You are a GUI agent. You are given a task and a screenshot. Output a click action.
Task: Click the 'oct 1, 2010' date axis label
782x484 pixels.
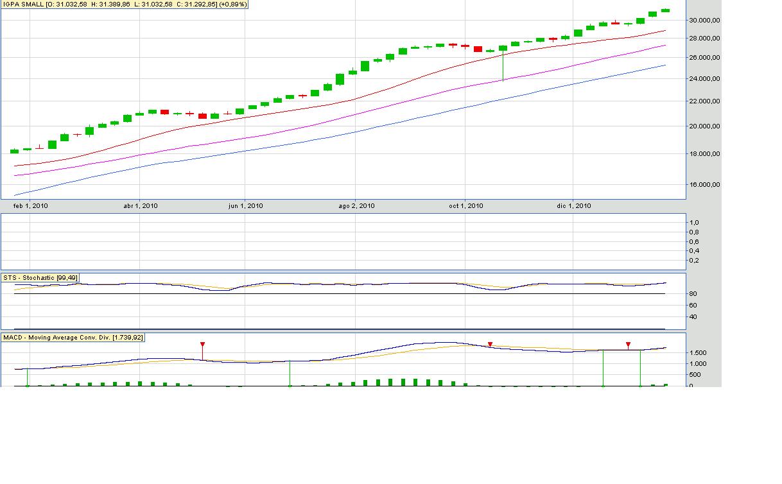[465, 206]
